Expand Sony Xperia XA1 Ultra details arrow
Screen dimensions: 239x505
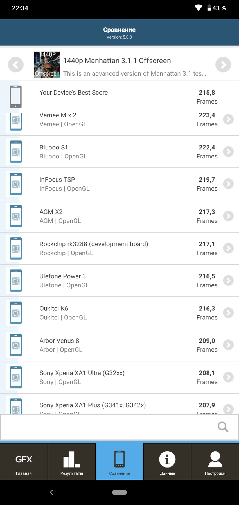click(228, 377)
